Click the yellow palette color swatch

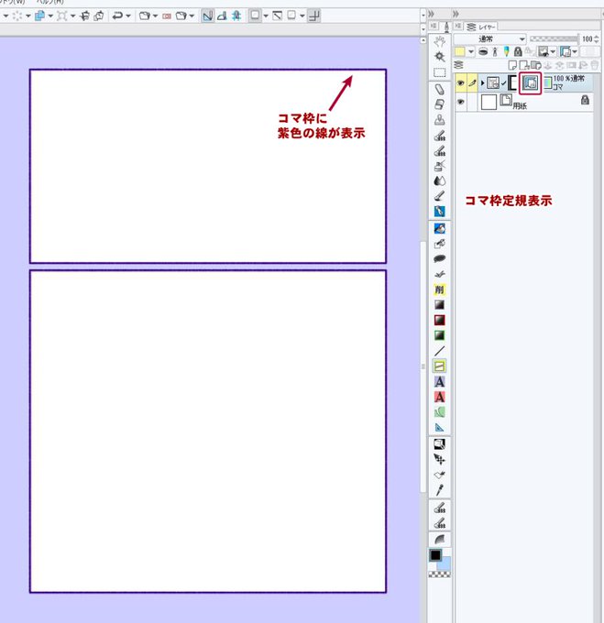460,51
